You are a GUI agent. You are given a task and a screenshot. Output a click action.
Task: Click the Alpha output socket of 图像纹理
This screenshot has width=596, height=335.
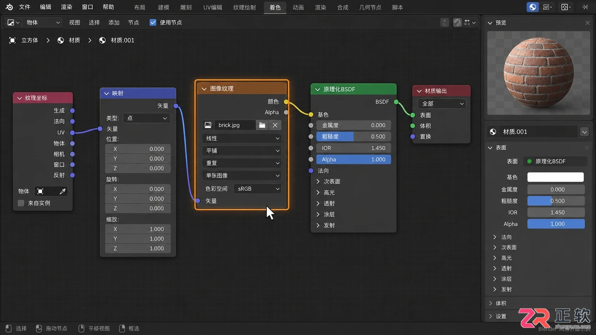point(286,112)
